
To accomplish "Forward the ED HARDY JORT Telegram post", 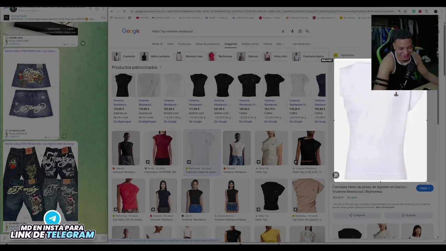I will click(x=64, y=136).
